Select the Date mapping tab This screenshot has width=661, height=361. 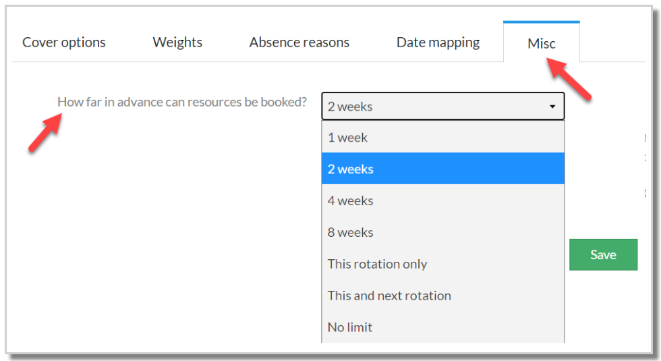438,42
